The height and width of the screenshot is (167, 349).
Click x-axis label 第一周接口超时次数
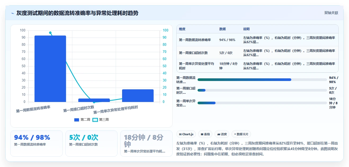(x=79, y=109)
